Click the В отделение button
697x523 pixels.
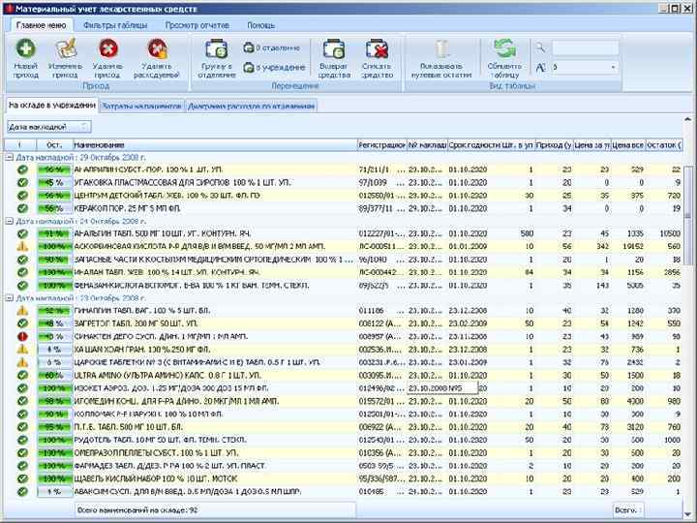pos(271,47)
